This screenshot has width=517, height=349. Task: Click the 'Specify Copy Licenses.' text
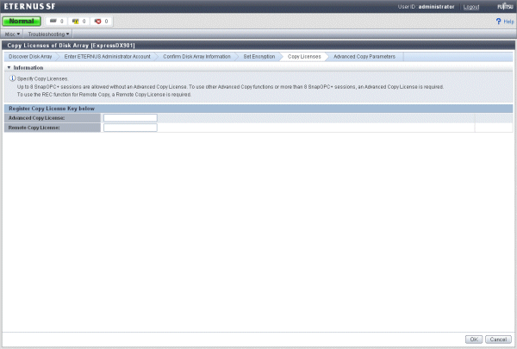42,78
